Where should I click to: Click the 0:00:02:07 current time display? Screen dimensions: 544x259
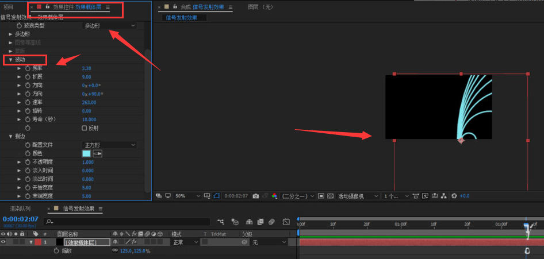(x=20, y=219)
